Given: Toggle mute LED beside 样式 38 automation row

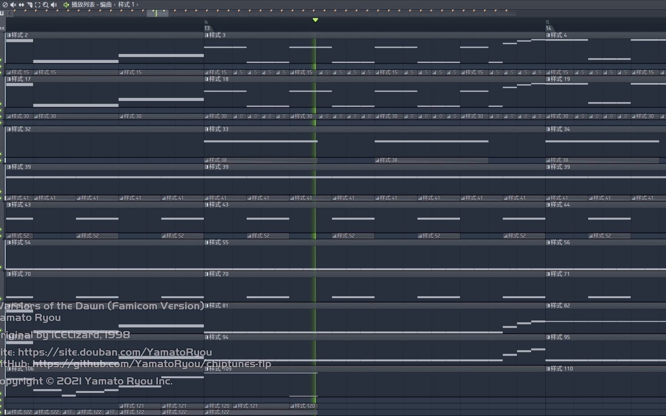Looking at the screenshot, I should (1, 160).
